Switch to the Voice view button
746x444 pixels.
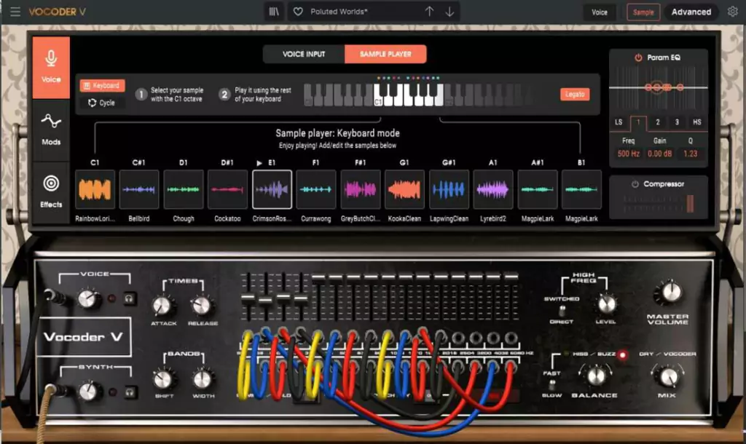coord(600,12)
